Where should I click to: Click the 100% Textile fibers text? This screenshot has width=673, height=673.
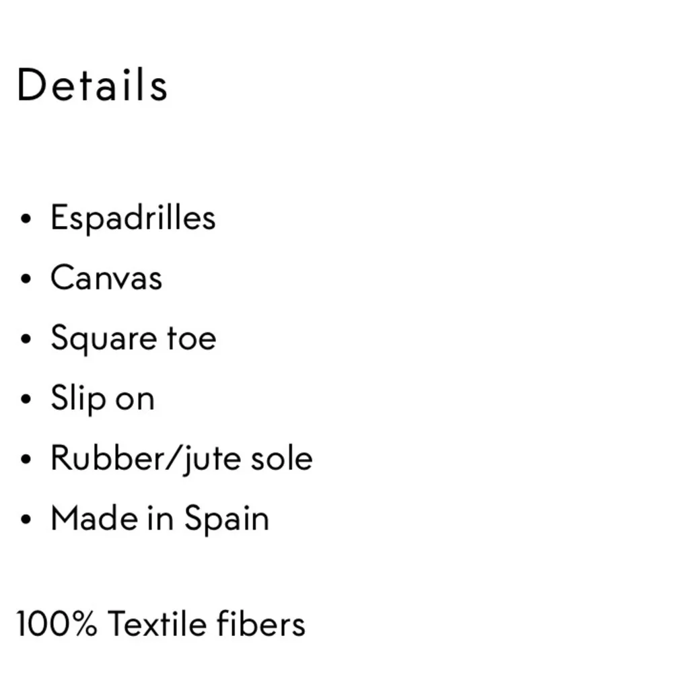(x=161, y=623)
